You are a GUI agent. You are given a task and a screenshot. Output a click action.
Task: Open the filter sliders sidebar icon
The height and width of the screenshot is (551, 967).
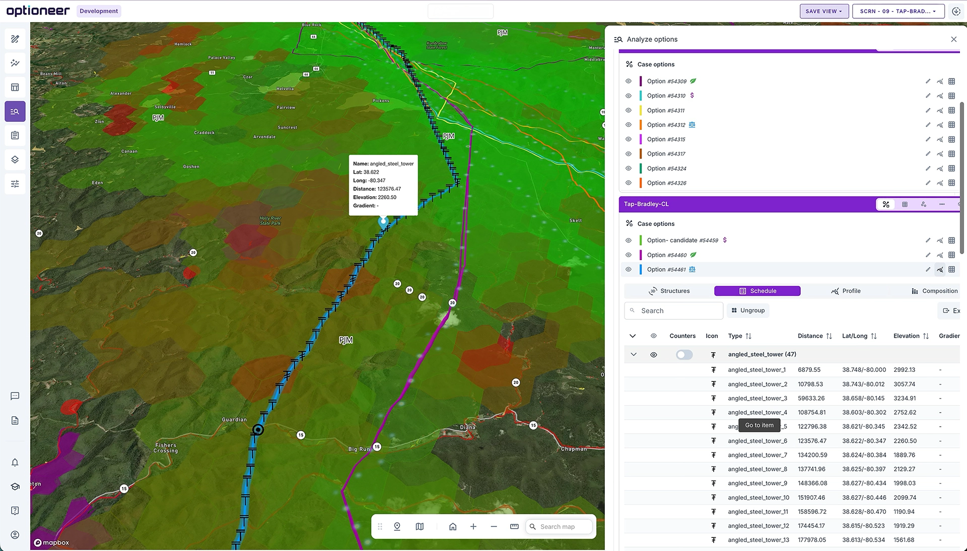15,184
